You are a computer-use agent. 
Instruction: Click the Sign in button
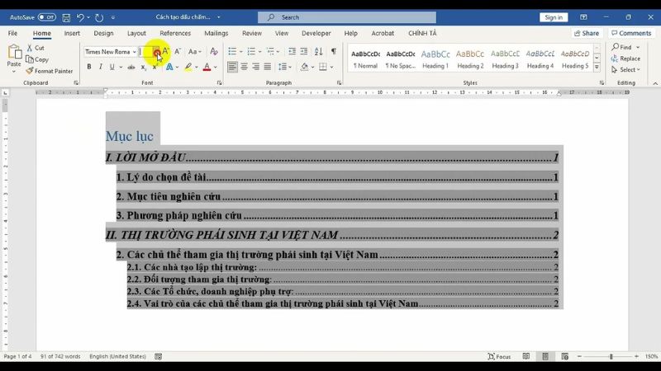553,17
